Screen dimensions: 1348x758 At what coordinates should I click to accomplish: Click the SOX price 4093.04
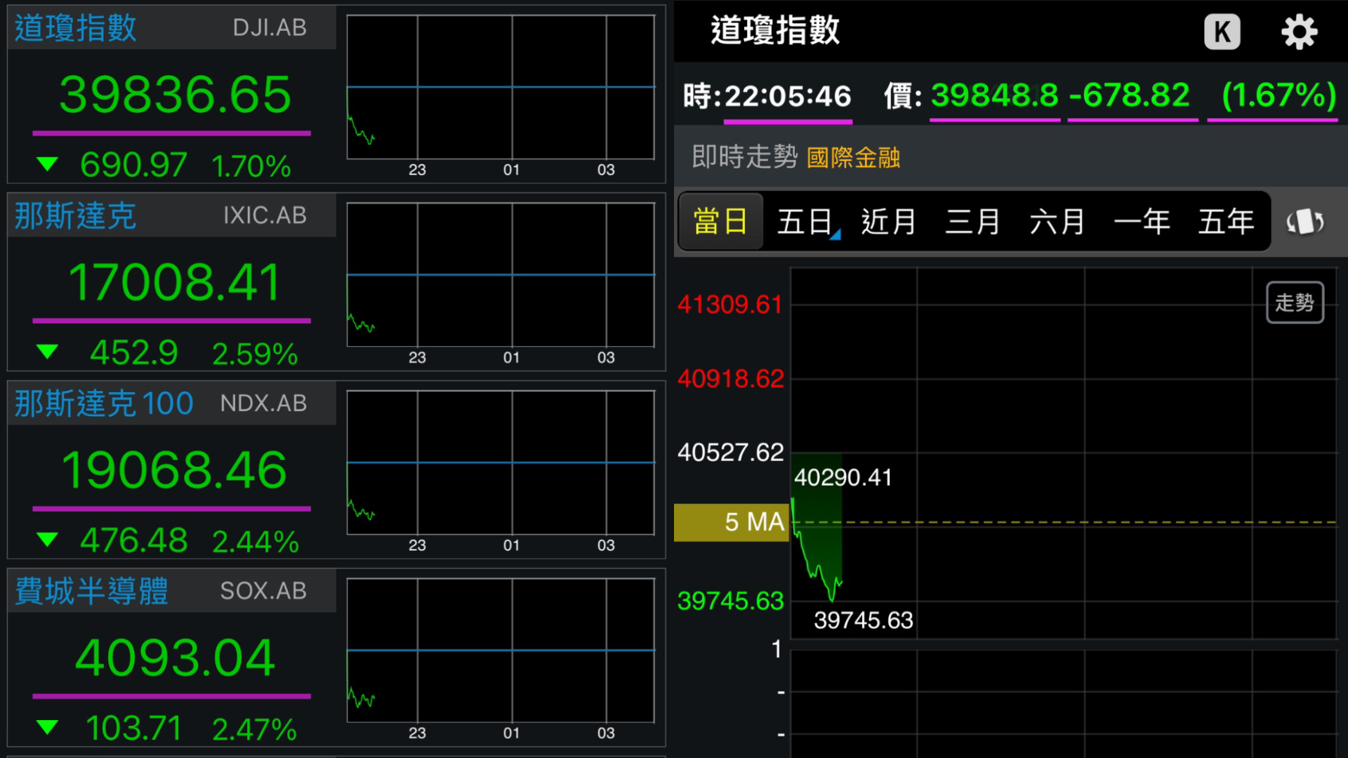(175, 658)
